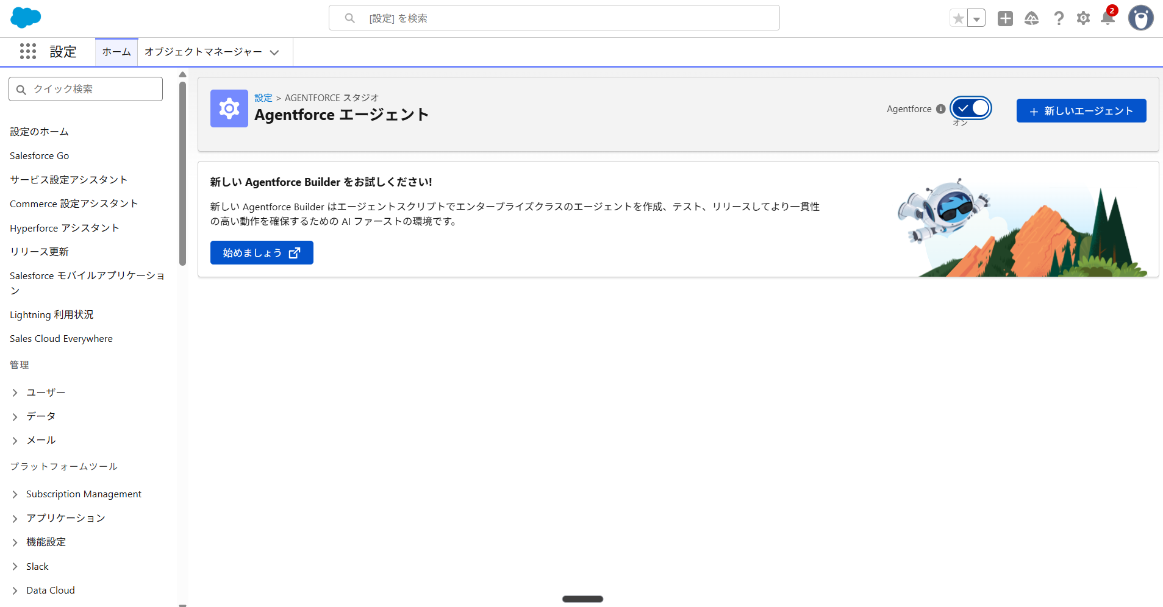Open the オブジェクトマネージャー dropdown
This screenshot has height=607, width=1163.
click(213, 52)
